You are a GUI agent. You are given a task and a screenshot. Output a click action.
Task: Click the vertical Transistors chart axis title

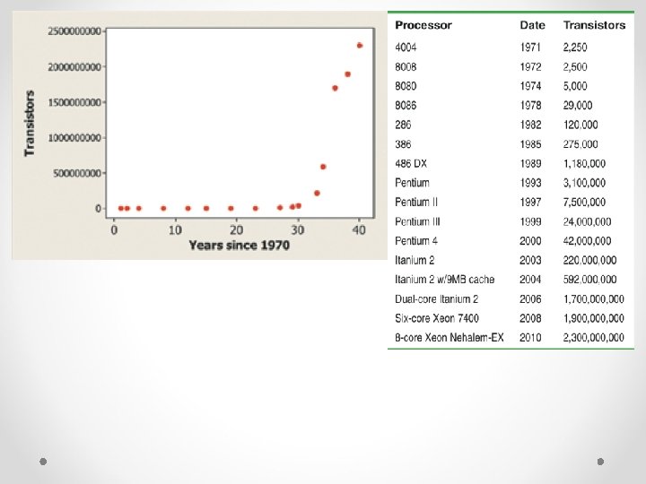pyautogui.click(x=30, y=124)
